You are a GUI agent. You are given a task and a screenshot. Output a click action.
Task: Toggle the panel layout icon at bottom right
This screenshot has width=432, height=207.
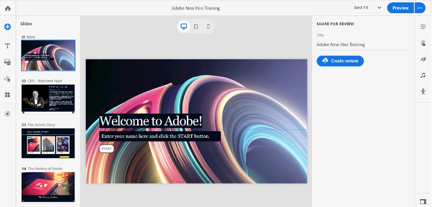point(423,202)
